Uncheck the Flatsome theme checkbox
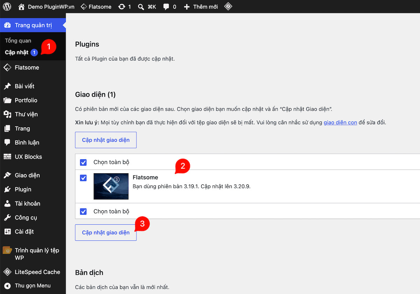This screenshot has height=294, width=420. (x=83, y=178)
